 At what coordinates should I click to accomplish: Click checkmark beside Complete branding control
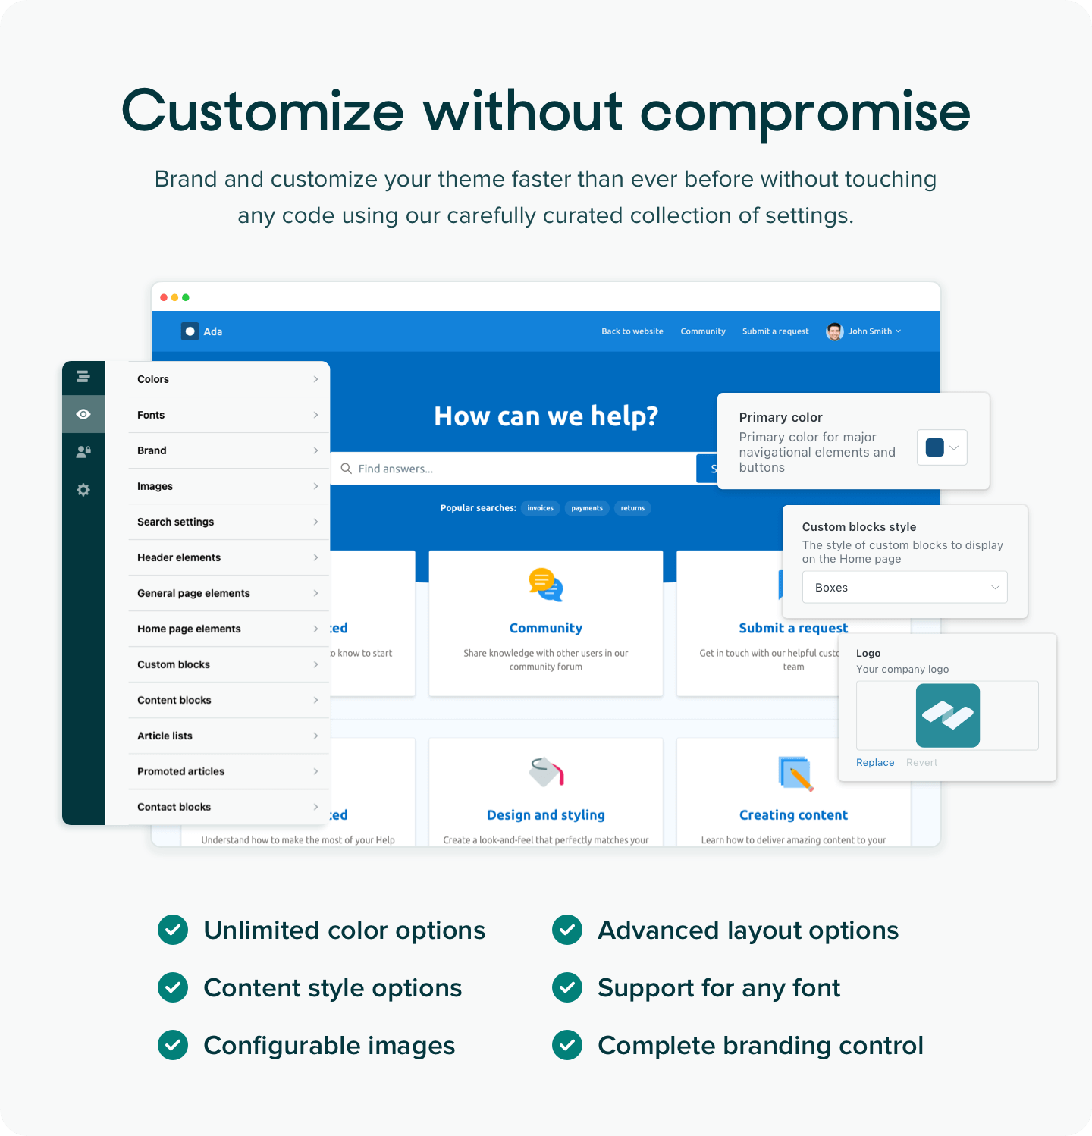click(567, 1045)
